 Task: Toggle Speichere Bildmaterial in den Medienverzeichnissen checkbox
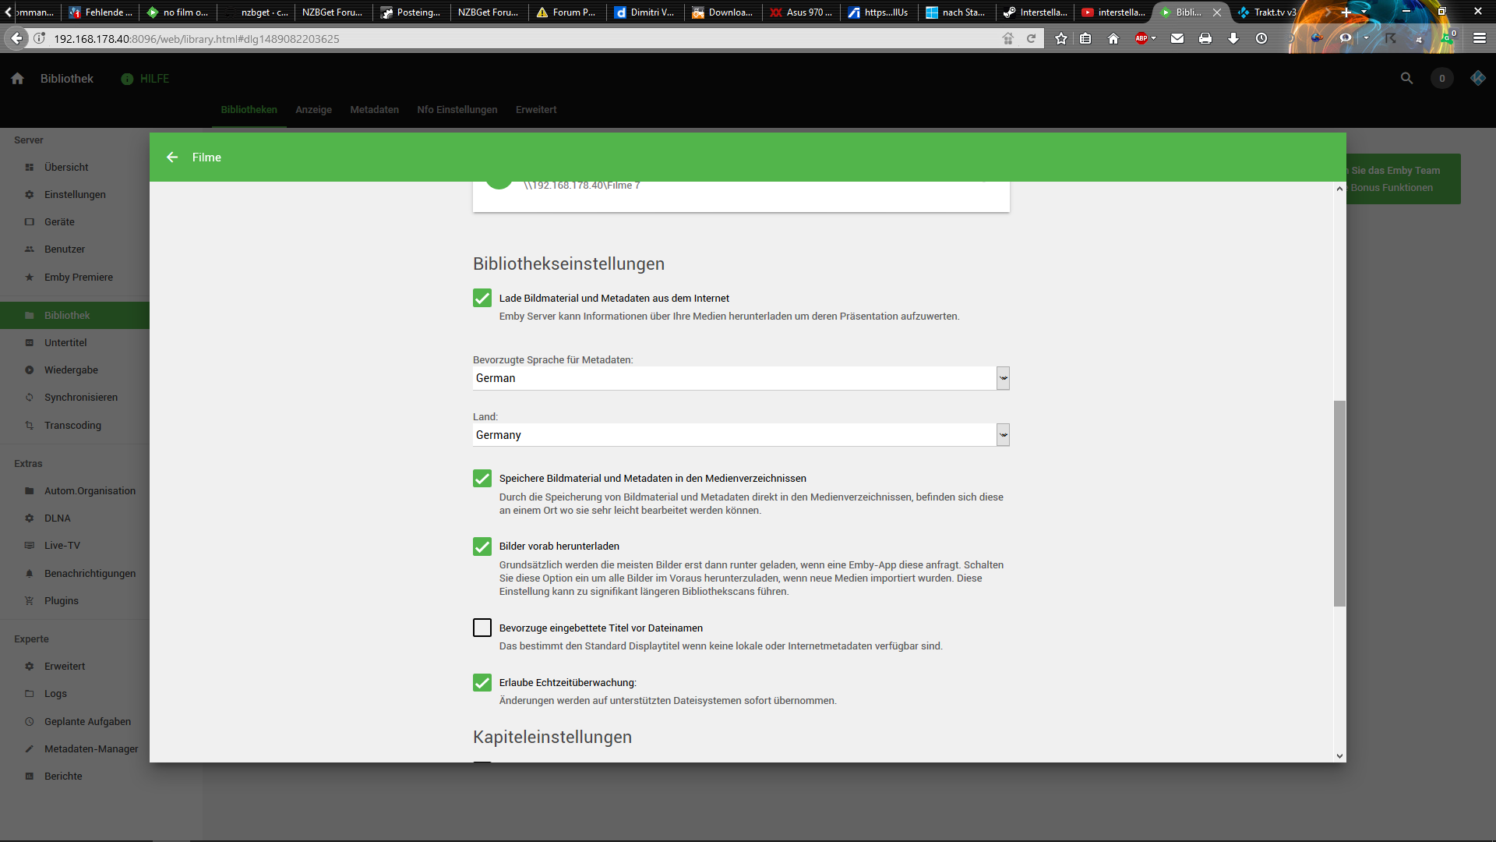pyautogui.click(x=482, y=479)
